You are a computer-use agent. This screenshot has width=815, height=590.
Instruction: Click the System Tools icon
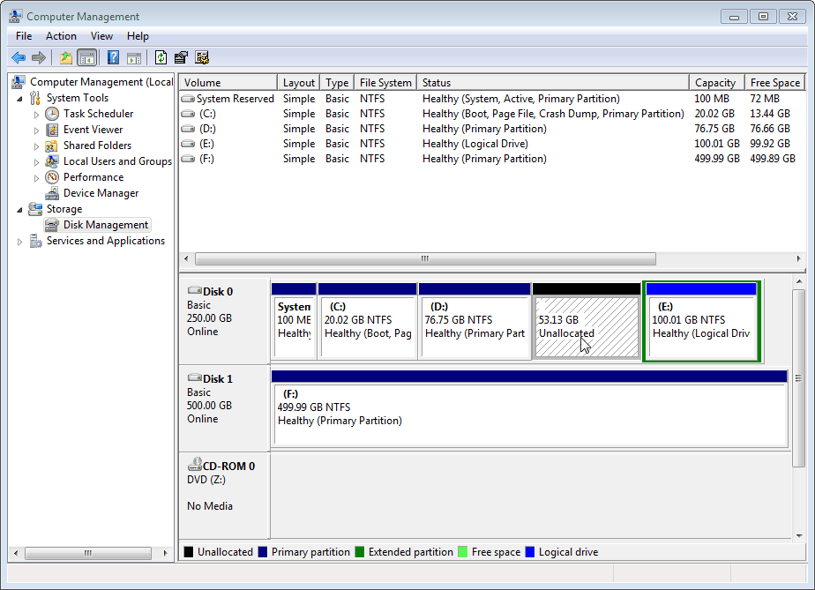[35, 98]
